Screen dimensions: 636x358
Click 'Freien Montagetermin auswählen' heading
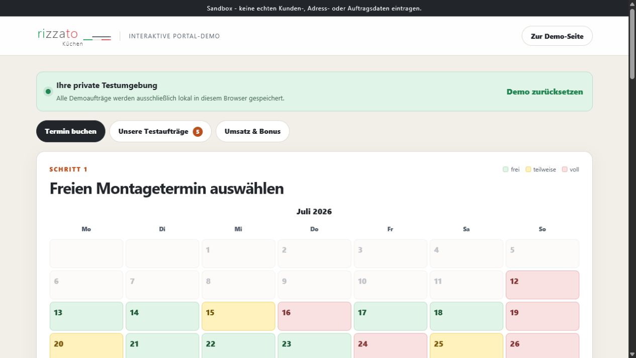click(x=166, y=189)
